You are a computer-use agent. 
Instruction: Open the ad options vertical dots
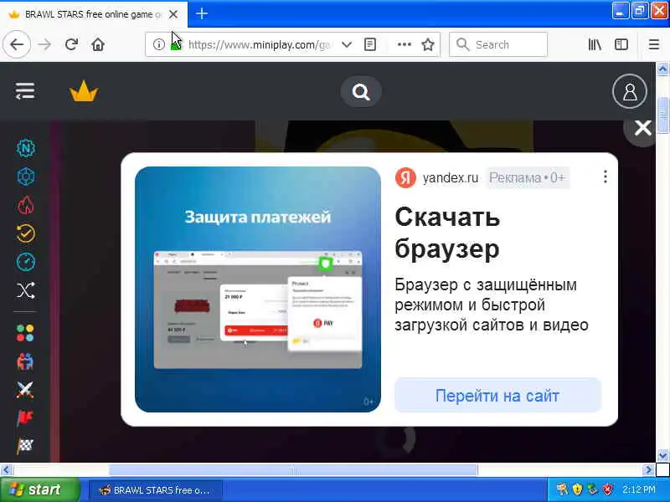(605, 177)
